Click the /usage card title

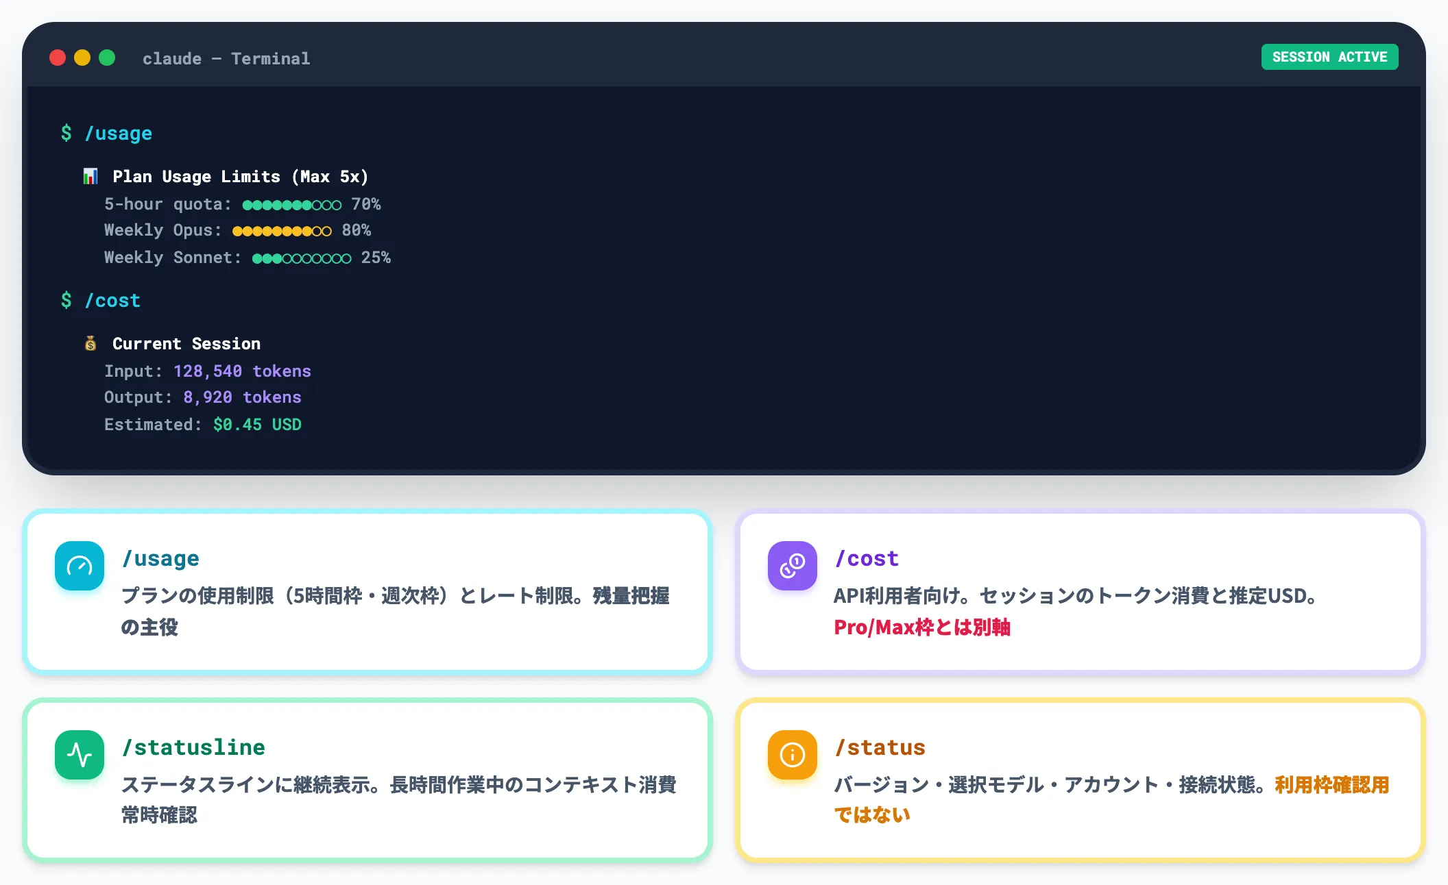pos(160,558)
